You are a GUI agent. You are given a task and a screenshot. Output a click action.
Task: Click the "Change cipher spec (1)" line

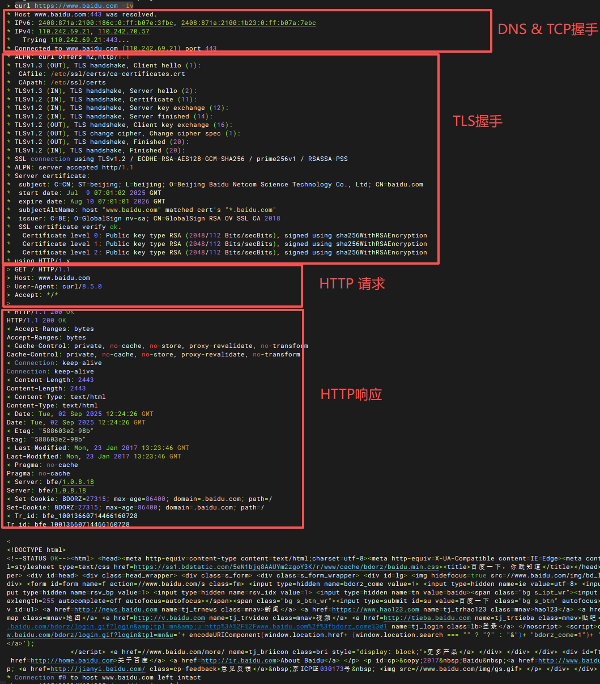124,133
